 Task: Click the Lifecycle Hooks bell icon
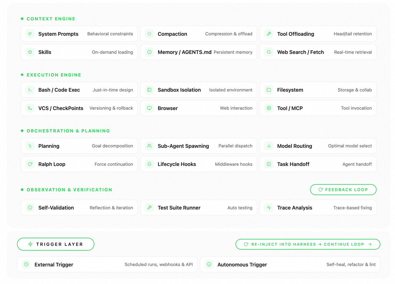pyautogui.click(x=149, y=164)
